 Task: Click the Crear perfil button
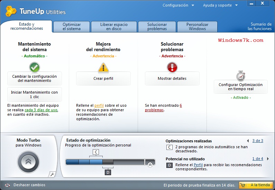pyautogui.click(x=103, y=78)
